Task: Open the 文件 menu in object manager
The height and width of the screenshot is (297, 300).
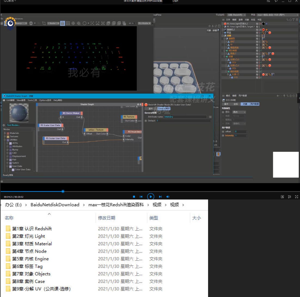Action: tap(228, 20)
